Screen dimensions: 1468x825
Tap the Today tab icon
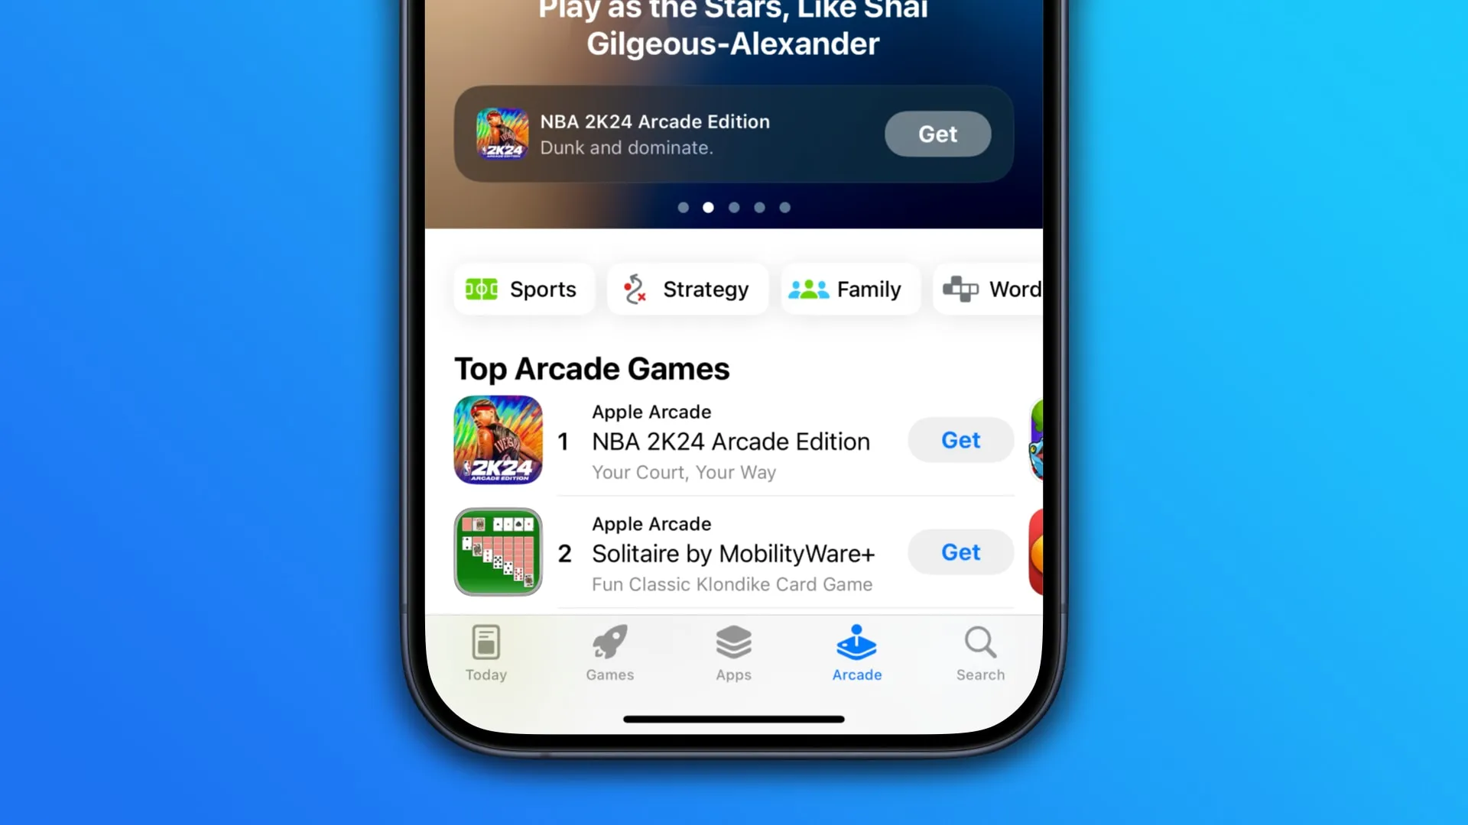(486, 653)
